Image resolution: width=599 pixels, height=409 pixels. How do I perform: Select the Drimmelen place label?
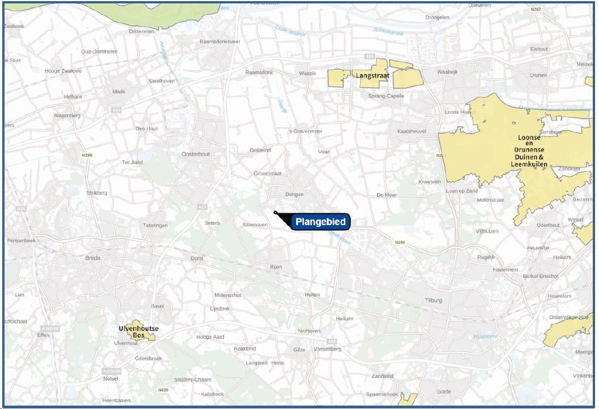coord(142,31)
